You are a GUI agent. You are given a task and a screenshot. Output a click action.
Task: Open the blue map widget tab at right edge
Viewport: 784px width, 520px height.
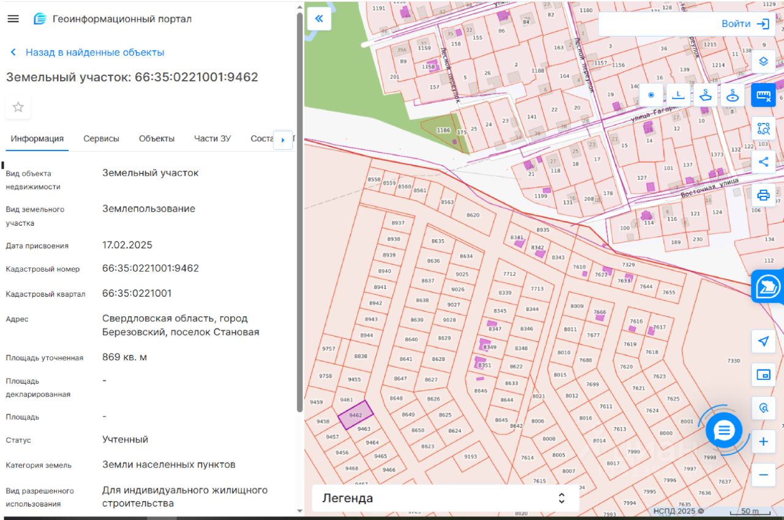[x=768, y=286]
